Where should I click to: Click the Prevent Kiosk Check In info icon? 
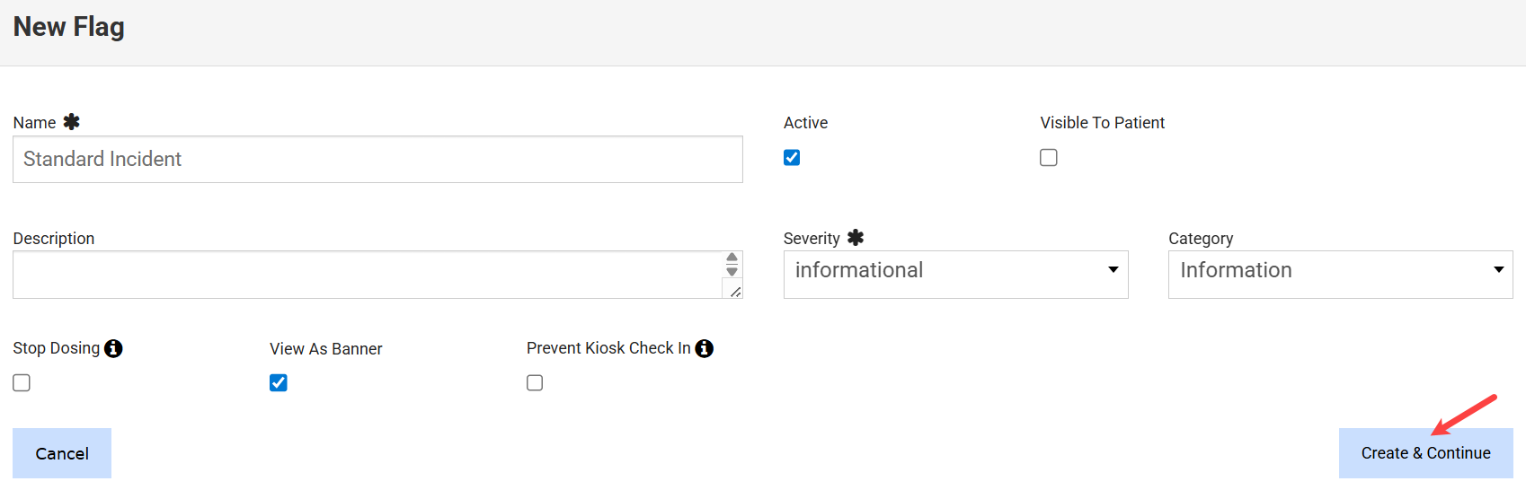pos(705,348)
